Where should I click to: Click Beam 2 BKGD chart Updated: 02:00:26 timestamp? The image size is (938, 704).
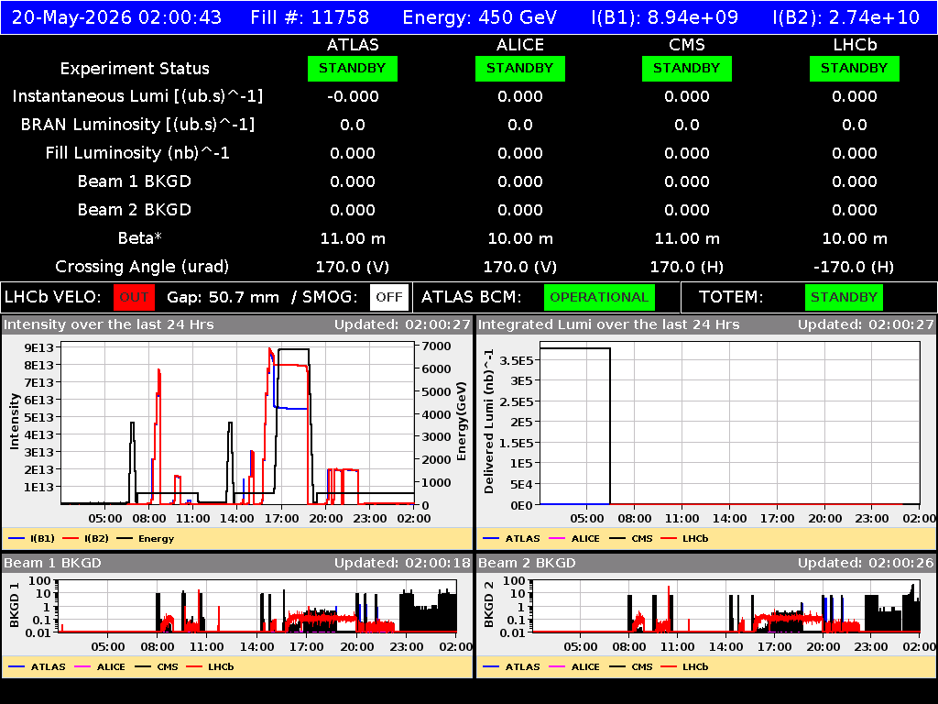tap(866, 563)
